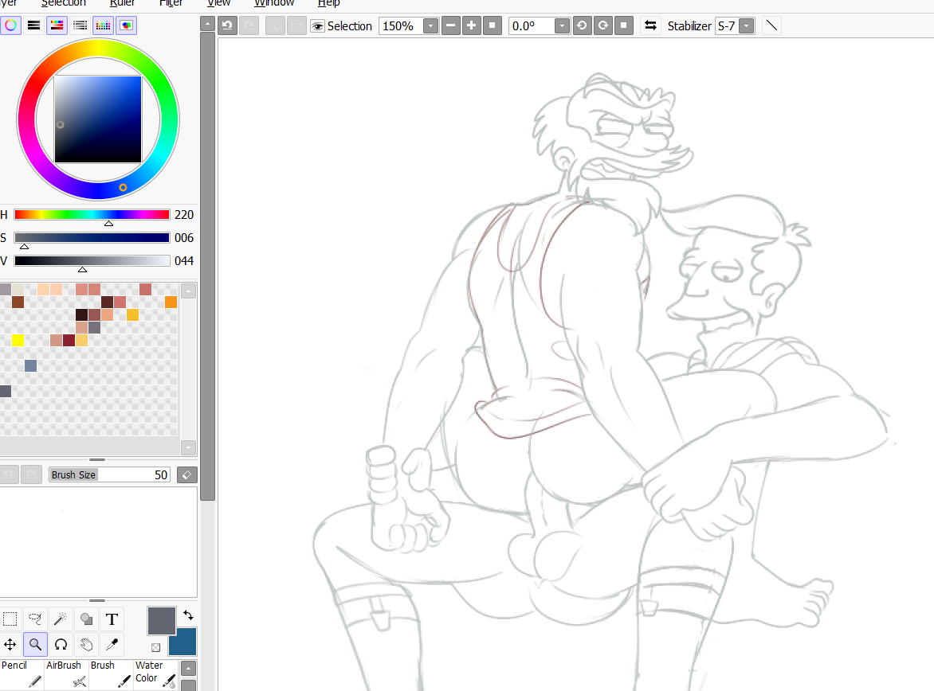The height and width of the screenshot is (691, 934).
Task: Select the AirBrush brush preset
Action: (x=66, y=674)
